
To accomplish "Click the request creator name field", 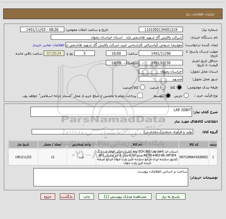I will coord(124,45).
